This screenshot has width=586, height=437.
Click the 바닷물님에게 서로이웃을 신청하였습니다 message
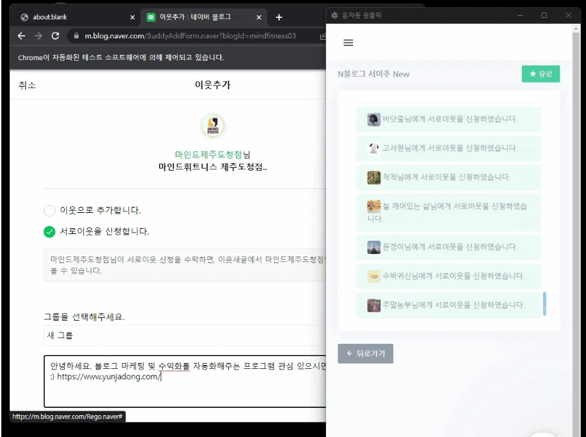(450, 119)
